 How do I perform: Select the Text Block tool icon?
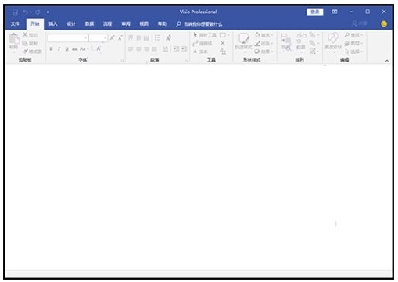click(x=223, y=52)
